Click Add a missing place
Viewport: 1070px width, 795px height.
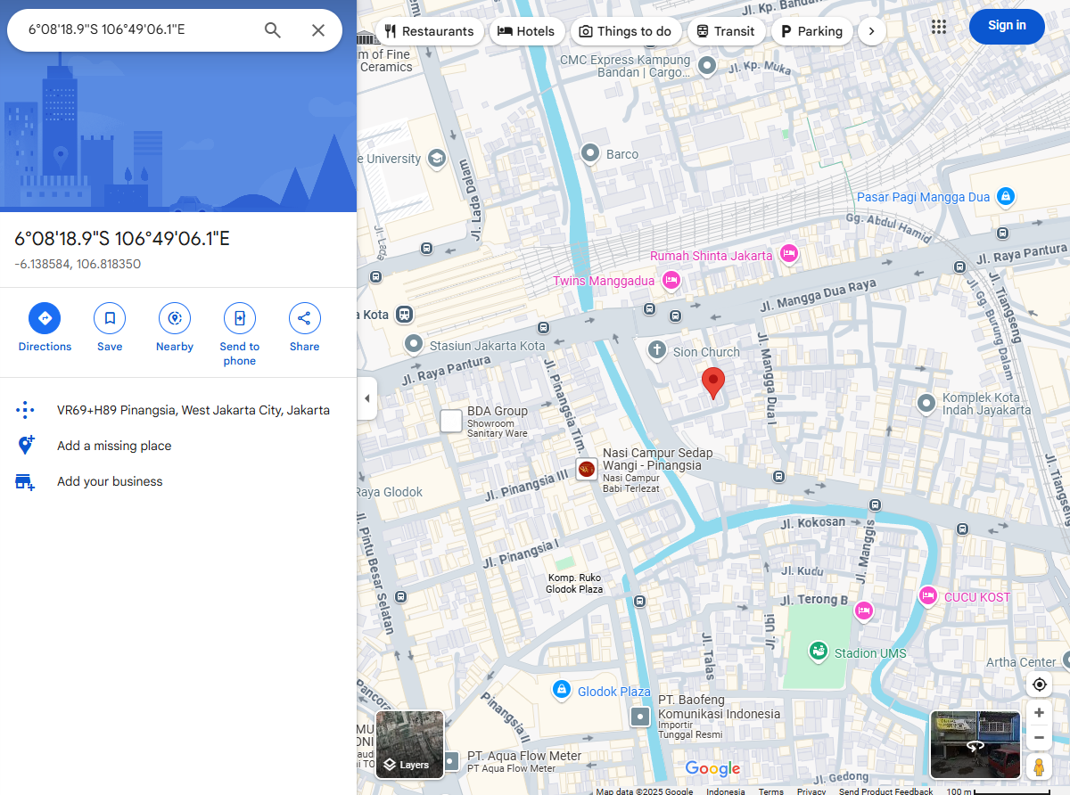coord(114,446)
